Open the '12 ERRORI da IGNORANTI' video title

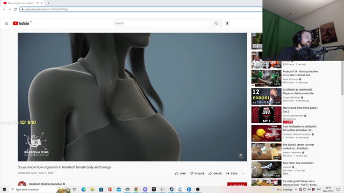pyautogui.click(x=298, y=92)
